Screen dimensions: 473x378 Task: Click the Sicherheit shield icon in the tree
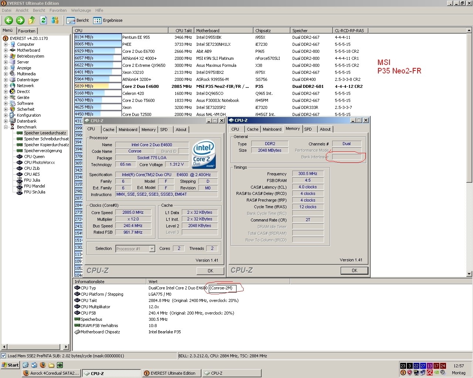coord(13,109)
